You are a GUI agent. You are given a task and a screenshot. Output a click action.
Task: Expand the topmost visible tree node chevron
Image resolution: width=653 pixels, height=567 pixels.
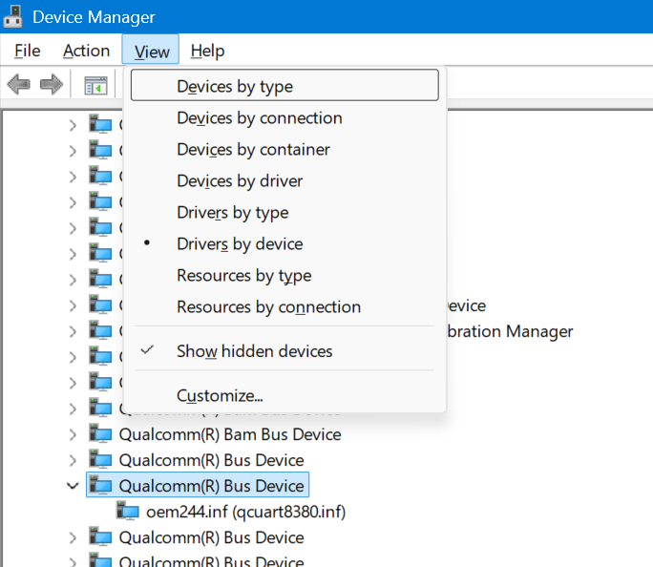[x=73, y=125]
